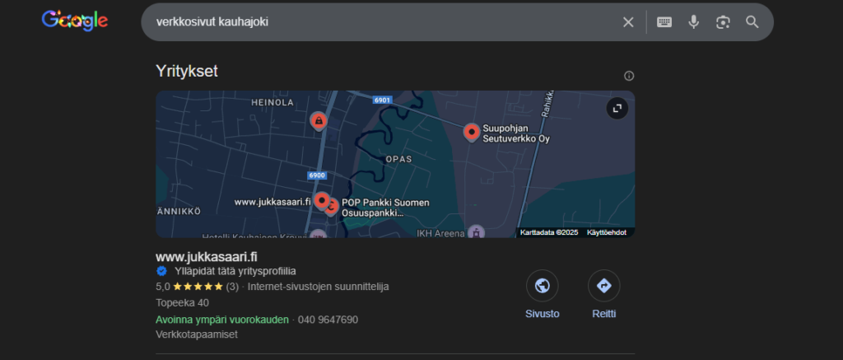Click the 6901 road shield on the map
This screenshot has width=843, height=360.
tap(383, 100)
